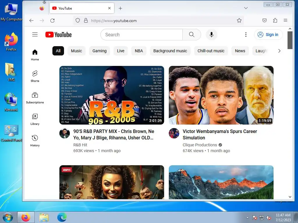Close the YouTube tab
Viewport: 298px width, 223px height.
click(109, 8)
